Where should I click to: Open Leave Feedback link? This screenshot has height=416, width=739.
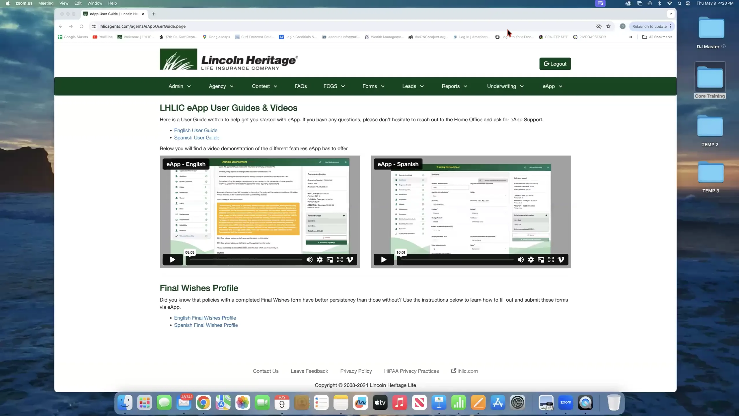[309, 371]
